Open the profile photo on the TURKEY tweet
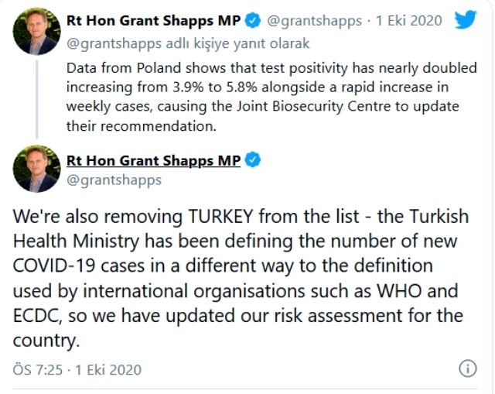Screen dimensions: 495x394 point(36,168)
